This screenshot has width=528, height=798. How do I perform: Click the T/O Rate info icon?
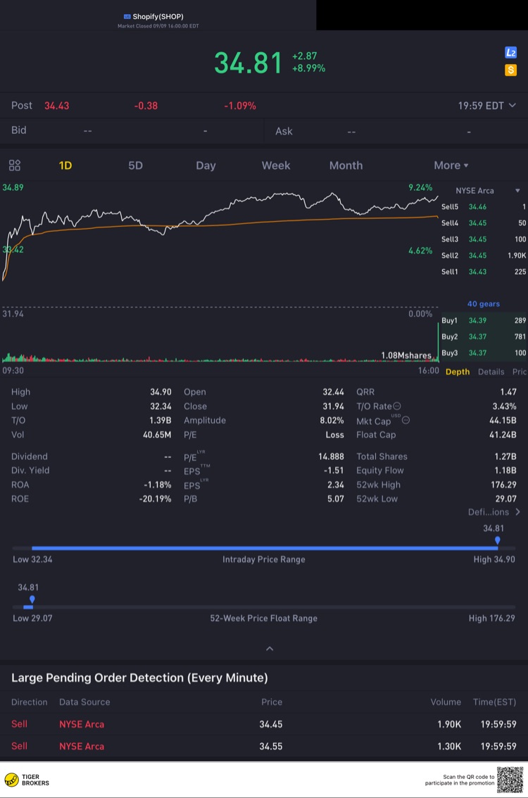(397, 406)
